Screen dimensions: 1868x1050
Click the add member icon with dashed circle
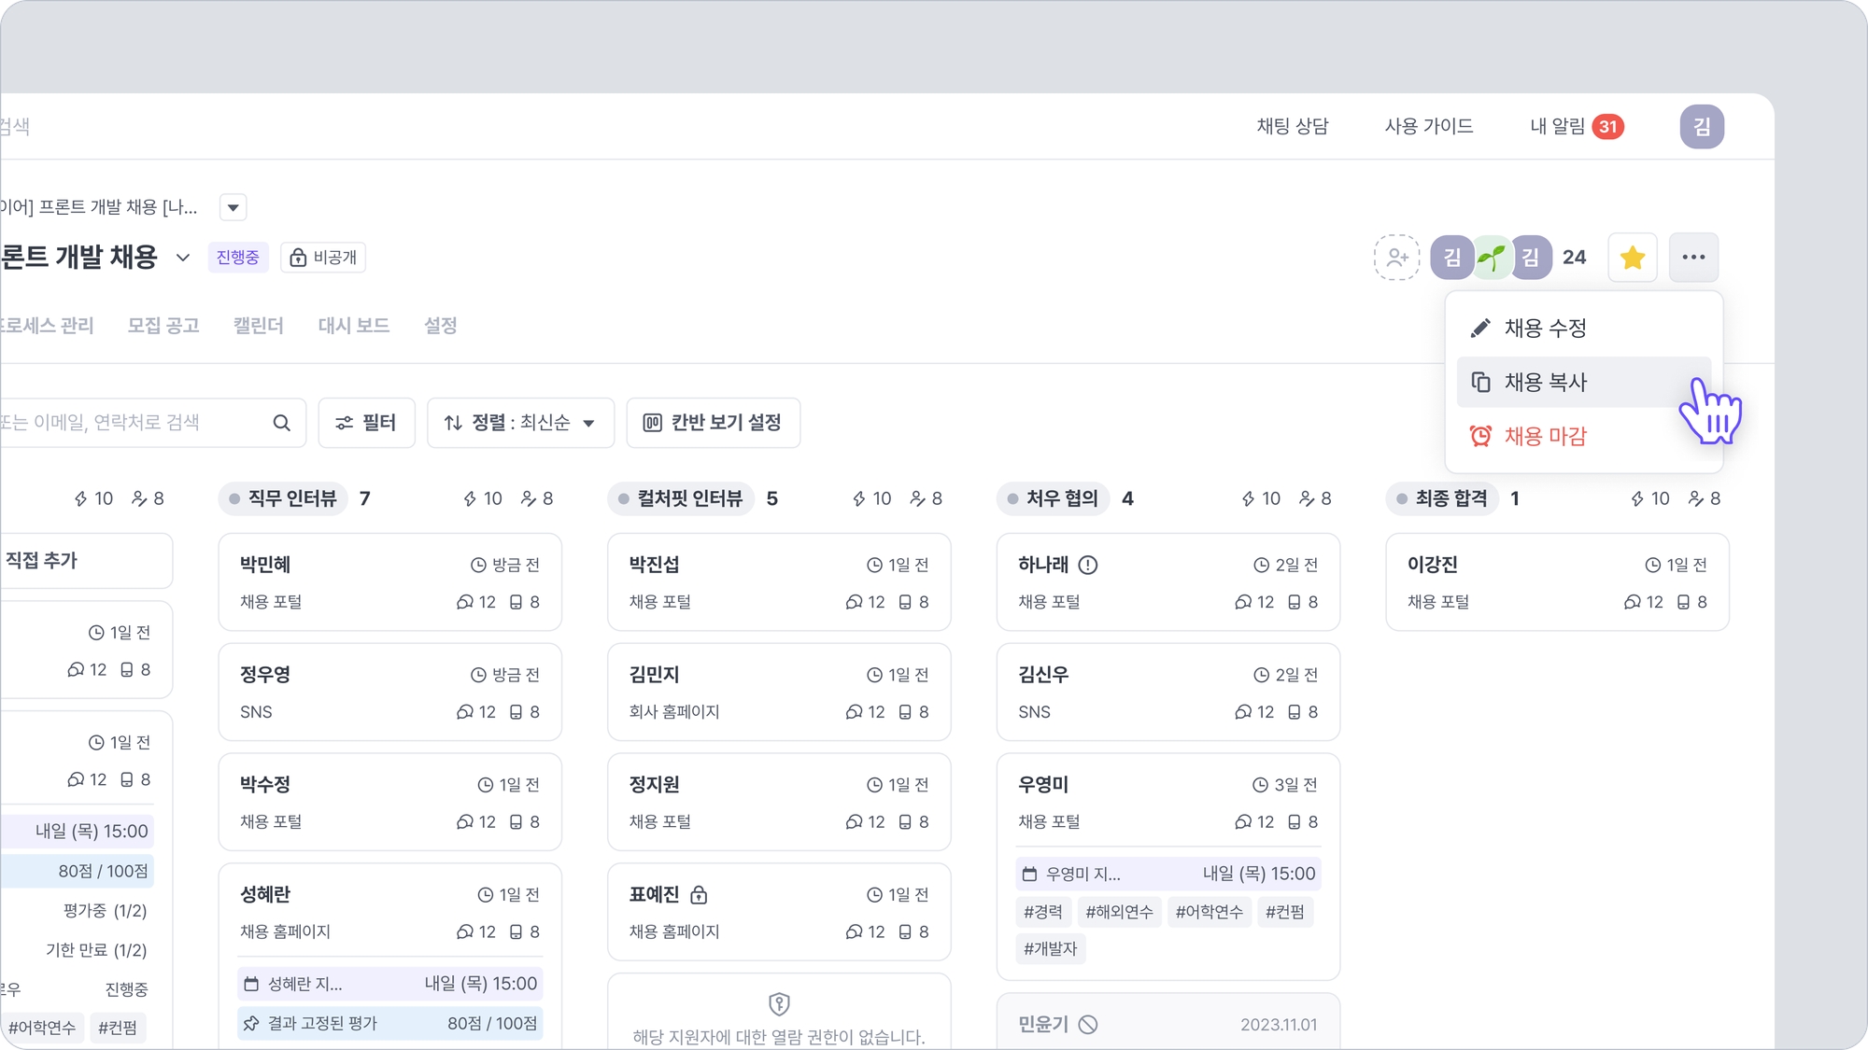pyautogui.click(x=1396, y=257)
